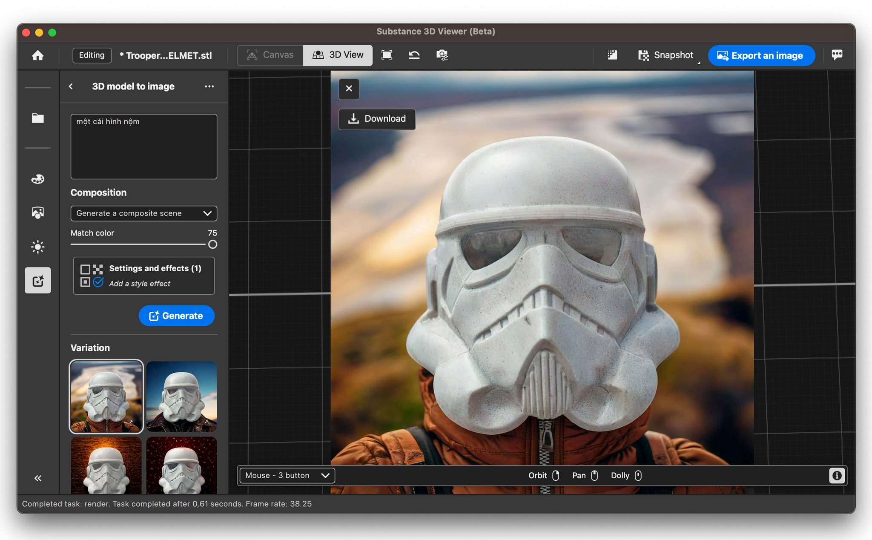Switch to 3D View tab
872x540 pixels.
point(338,55)
